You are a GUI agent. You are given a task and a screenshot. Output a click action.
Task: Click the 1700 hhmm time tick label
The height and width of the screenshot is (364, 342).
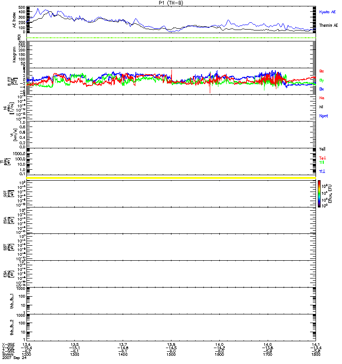pos(268,354)
